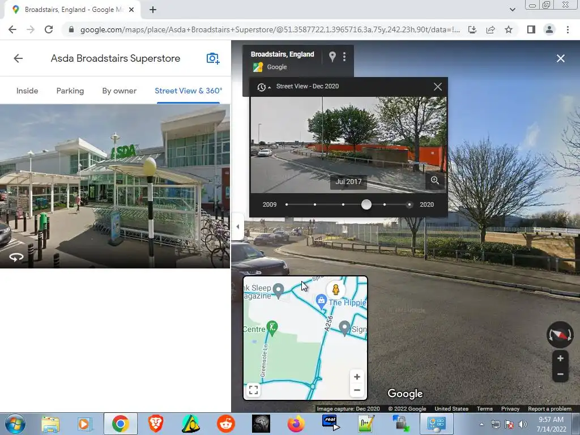This screenshot has width=580, height=435.
Task: Open File Explorer from the taskbar
Action: [x=50, y=424]
